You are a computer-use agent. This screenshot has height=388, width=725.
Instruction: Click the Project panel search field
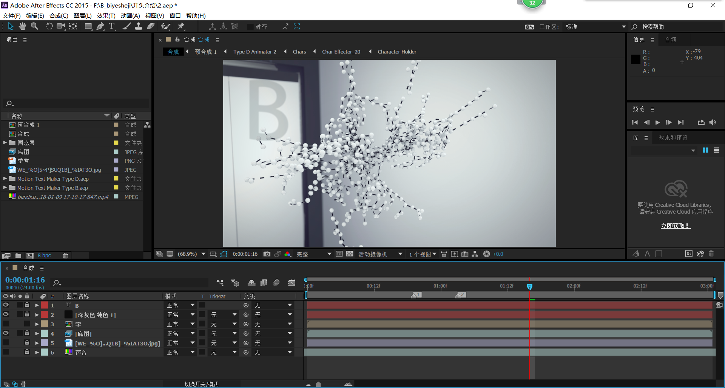tap(76, 103)
